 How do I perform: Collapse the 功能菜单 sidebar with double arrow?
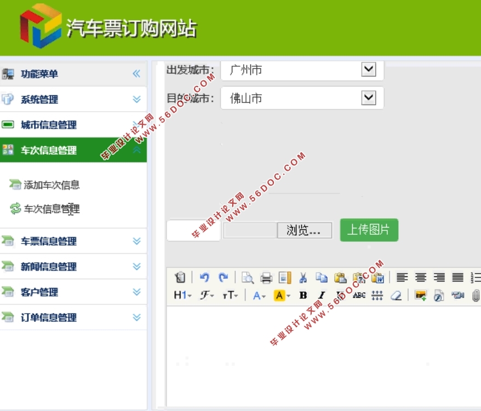[136, 73]
